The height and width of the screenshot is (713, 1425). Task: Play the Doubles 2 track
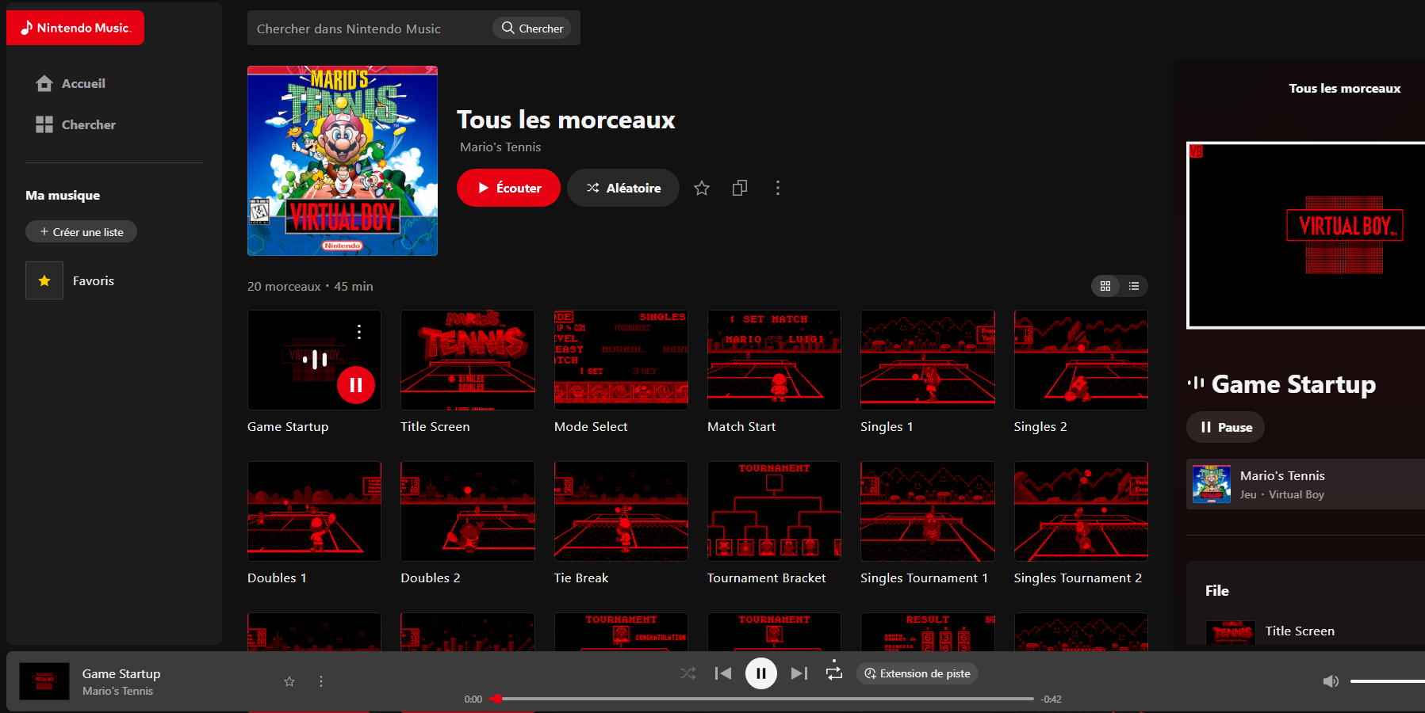[x=468, y=511]
